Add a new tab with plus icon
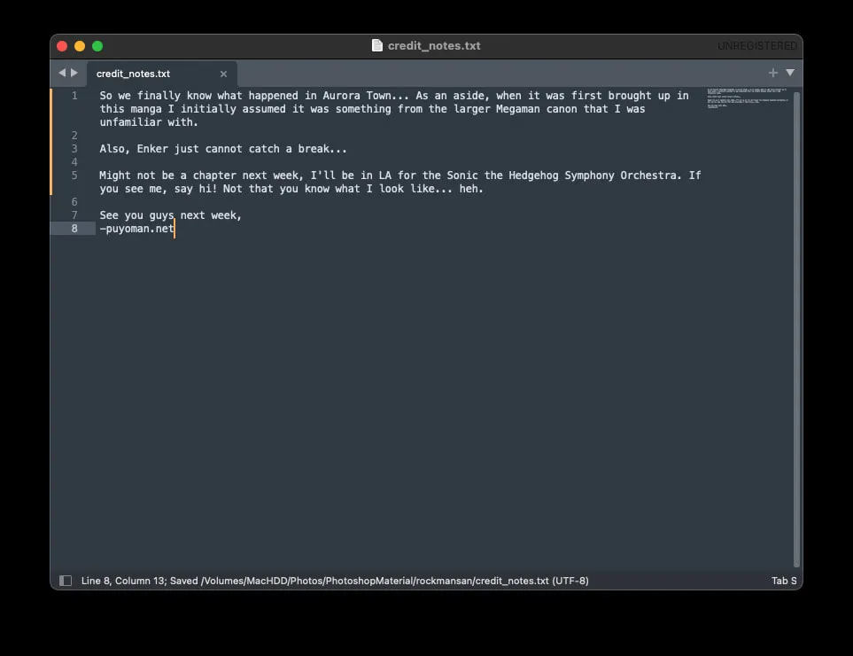 pos(772,73)
